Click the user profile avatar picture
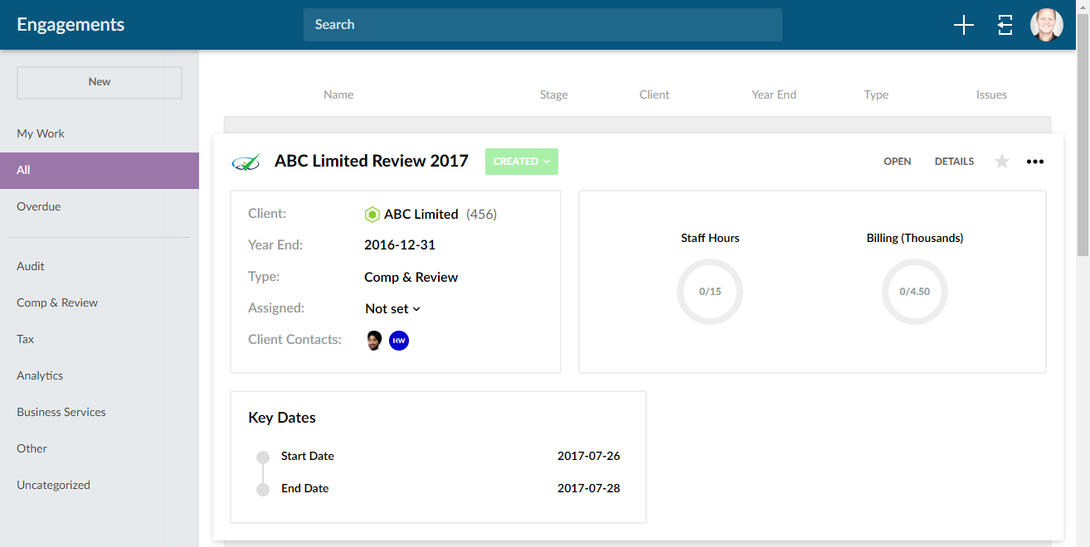1090x547 pixels. point(1046,25)
